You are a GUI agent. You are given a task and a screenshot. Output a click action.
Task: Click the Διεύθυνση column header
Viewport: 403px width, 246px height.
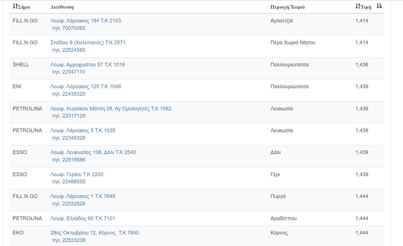[x=62, y=7]
